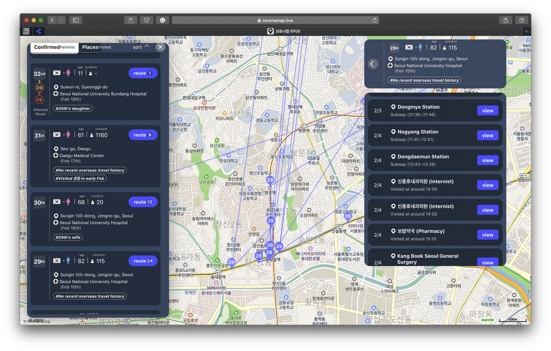Go forward in Safari toolbar
Viewport: 551px width, 351px height.
[61, 20]
